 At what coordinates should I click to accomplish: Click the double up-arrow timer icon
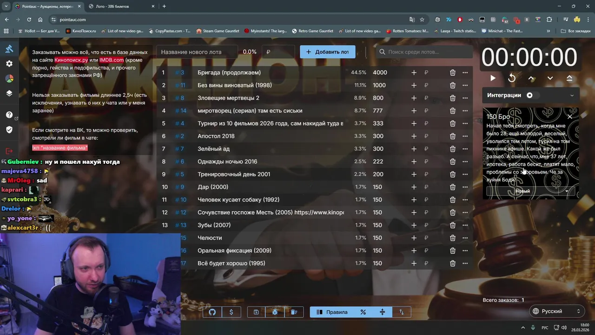pos(569,78)
